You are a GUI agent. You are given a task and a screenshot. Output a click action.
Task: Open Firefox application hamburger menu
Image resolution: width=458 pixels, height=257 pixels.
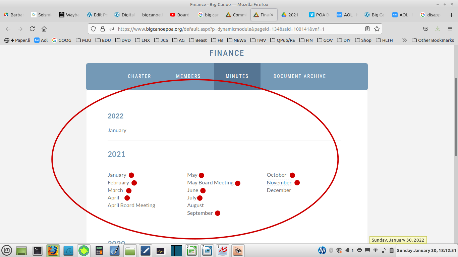click(450, 29)
